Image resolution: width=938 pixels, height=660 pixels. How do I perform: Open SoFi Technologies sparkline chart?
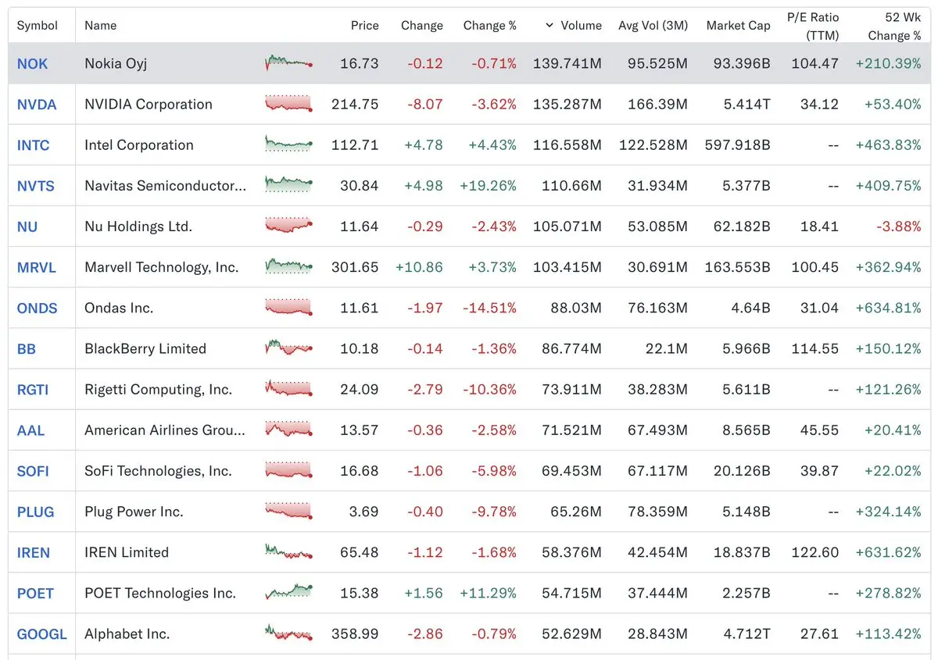[x=289, y=470]
